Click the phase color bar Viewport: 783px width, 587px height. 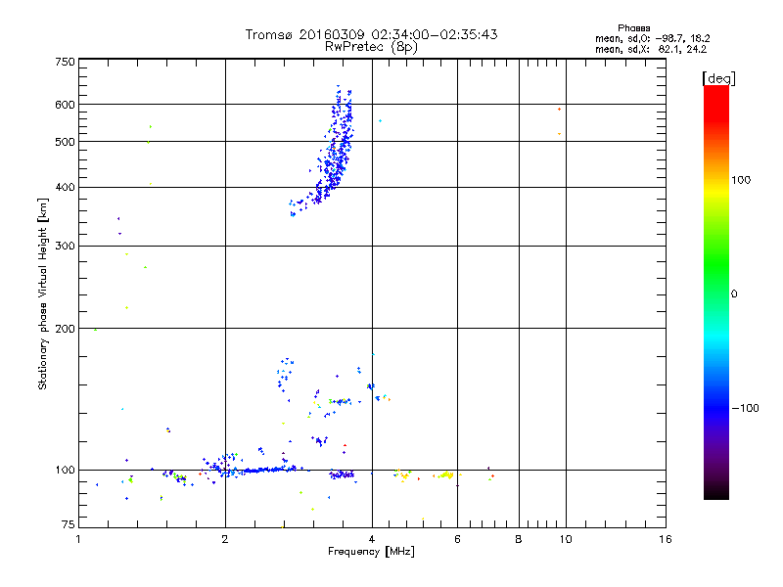coord(716,293)
